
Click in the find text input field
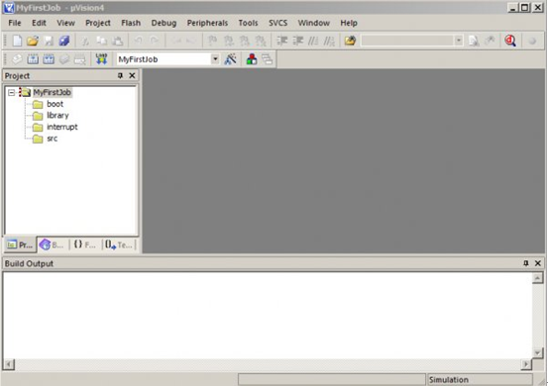(x=408, y=41)
